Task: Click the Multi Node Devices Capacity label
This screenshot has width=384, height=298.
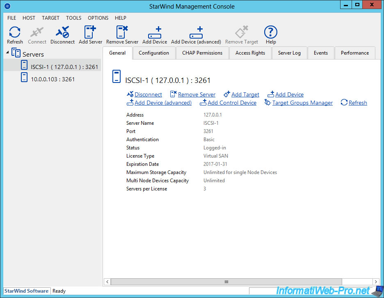Action: [158, 181]
